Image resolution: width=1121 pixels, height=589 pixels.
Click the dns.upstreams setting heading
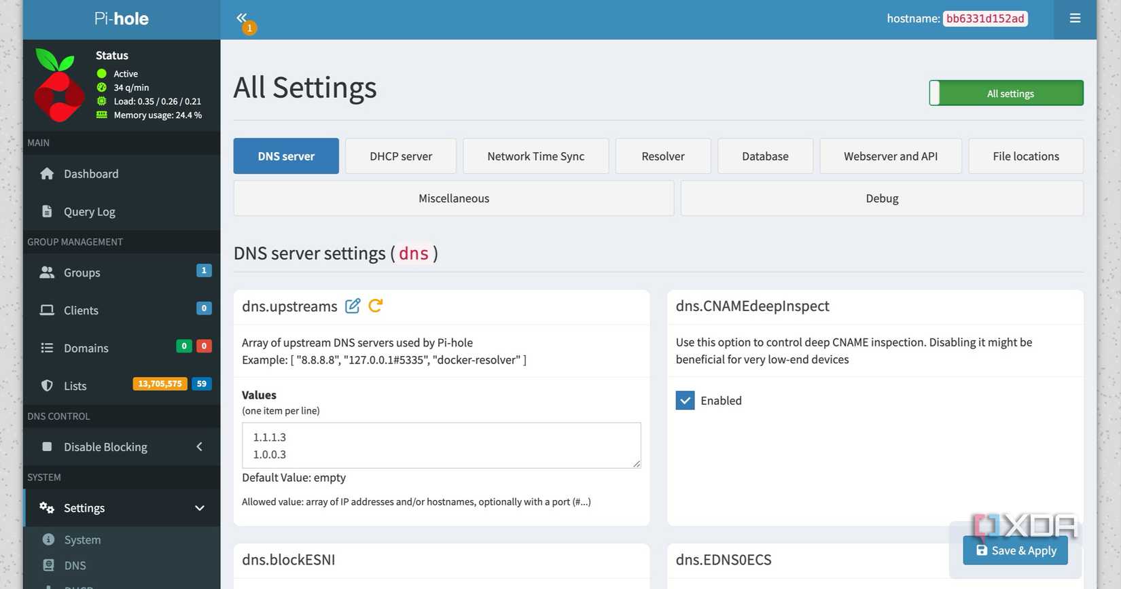click(x=289, y=306)
